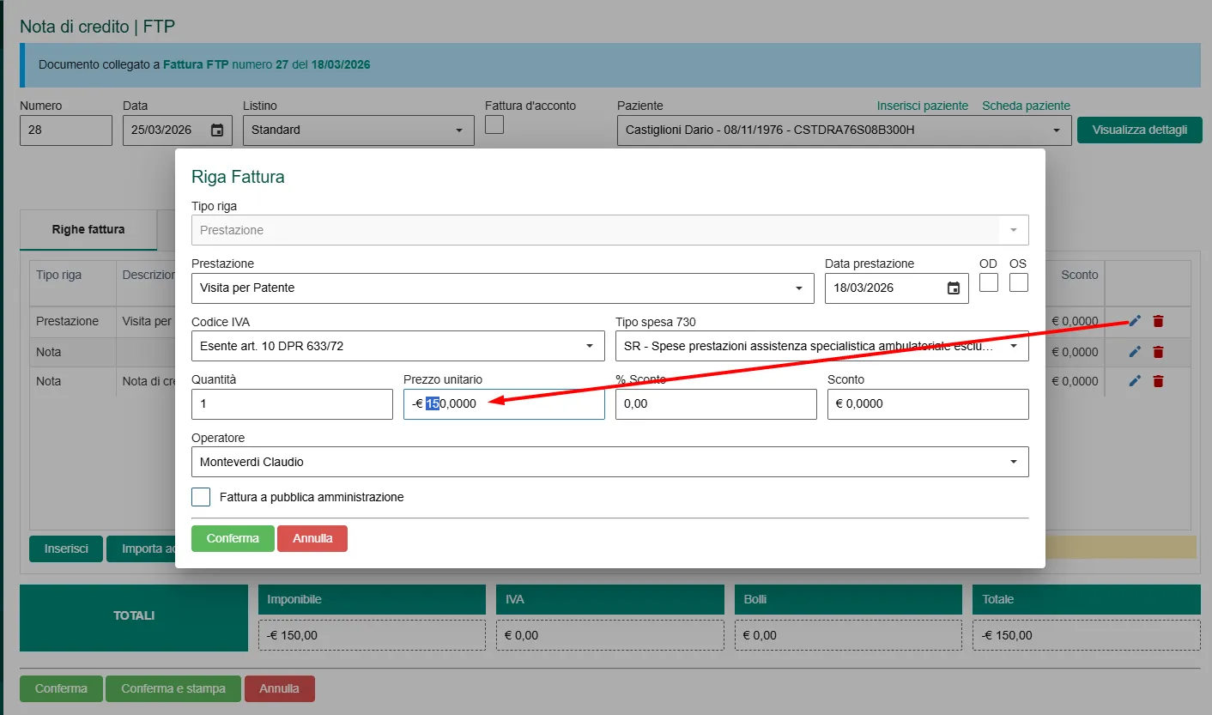This screenshot has width=1212, height=715.
Task: Open the Inserisci paziente link
Action: (923, 106)
